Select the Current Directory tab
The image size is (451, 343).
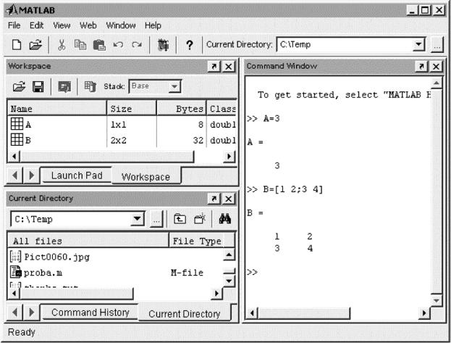185,314
